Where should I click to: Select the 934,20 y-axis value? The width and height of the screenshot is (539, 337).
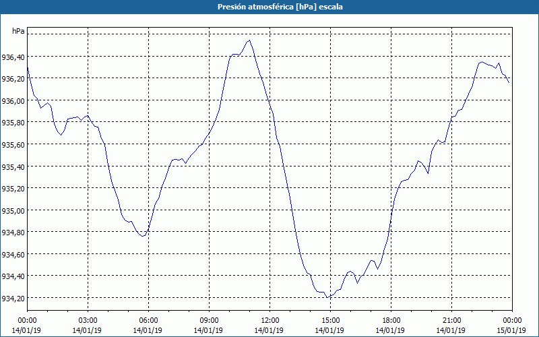tap(13, 298)
